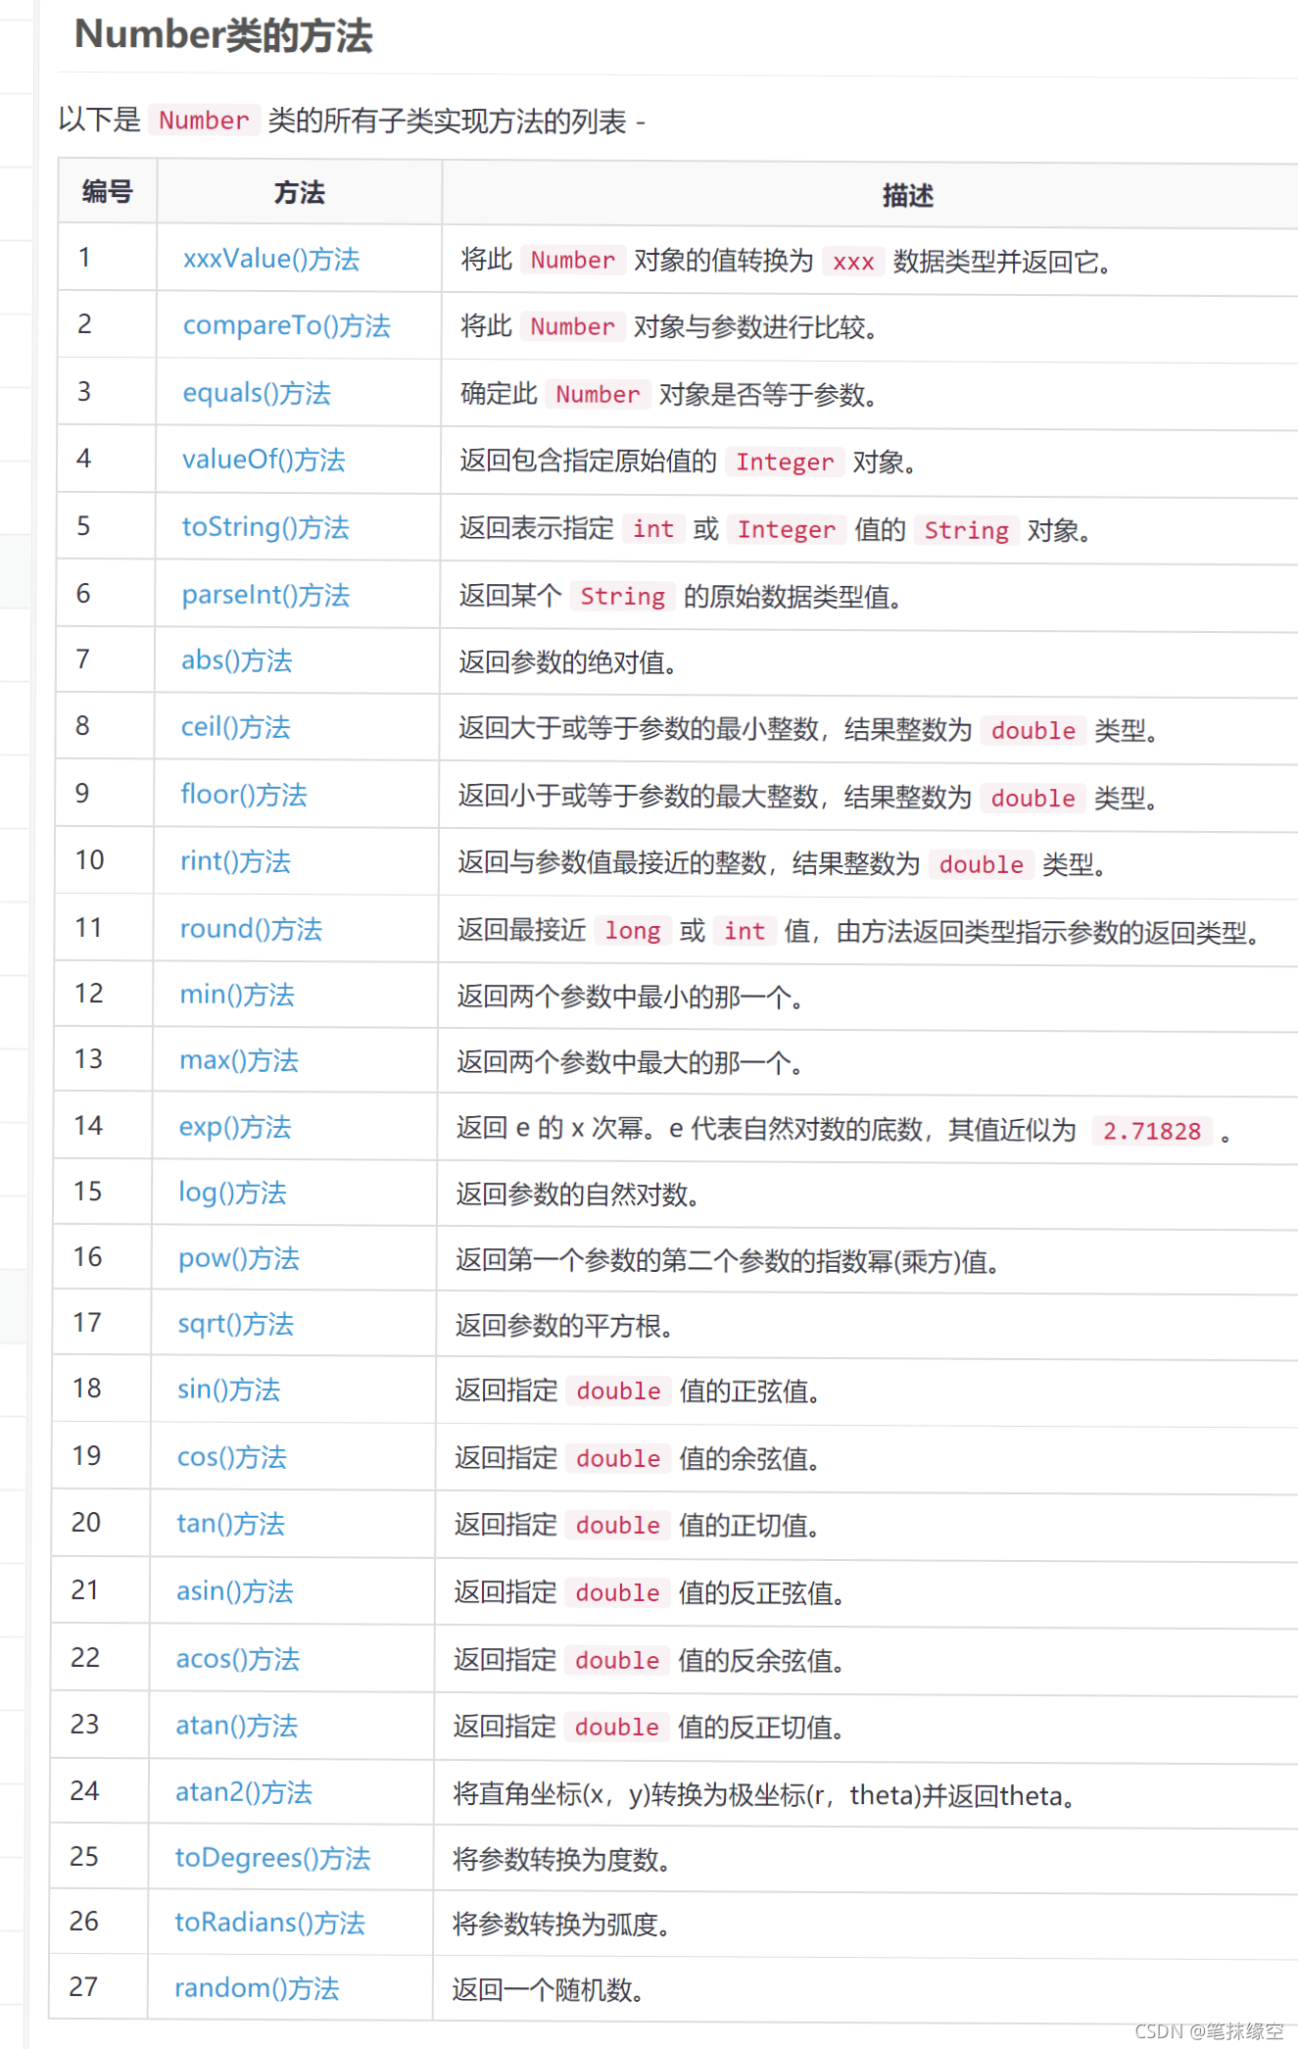
Task: Open the parseInt()方法 link
Action: click(265, 595)
